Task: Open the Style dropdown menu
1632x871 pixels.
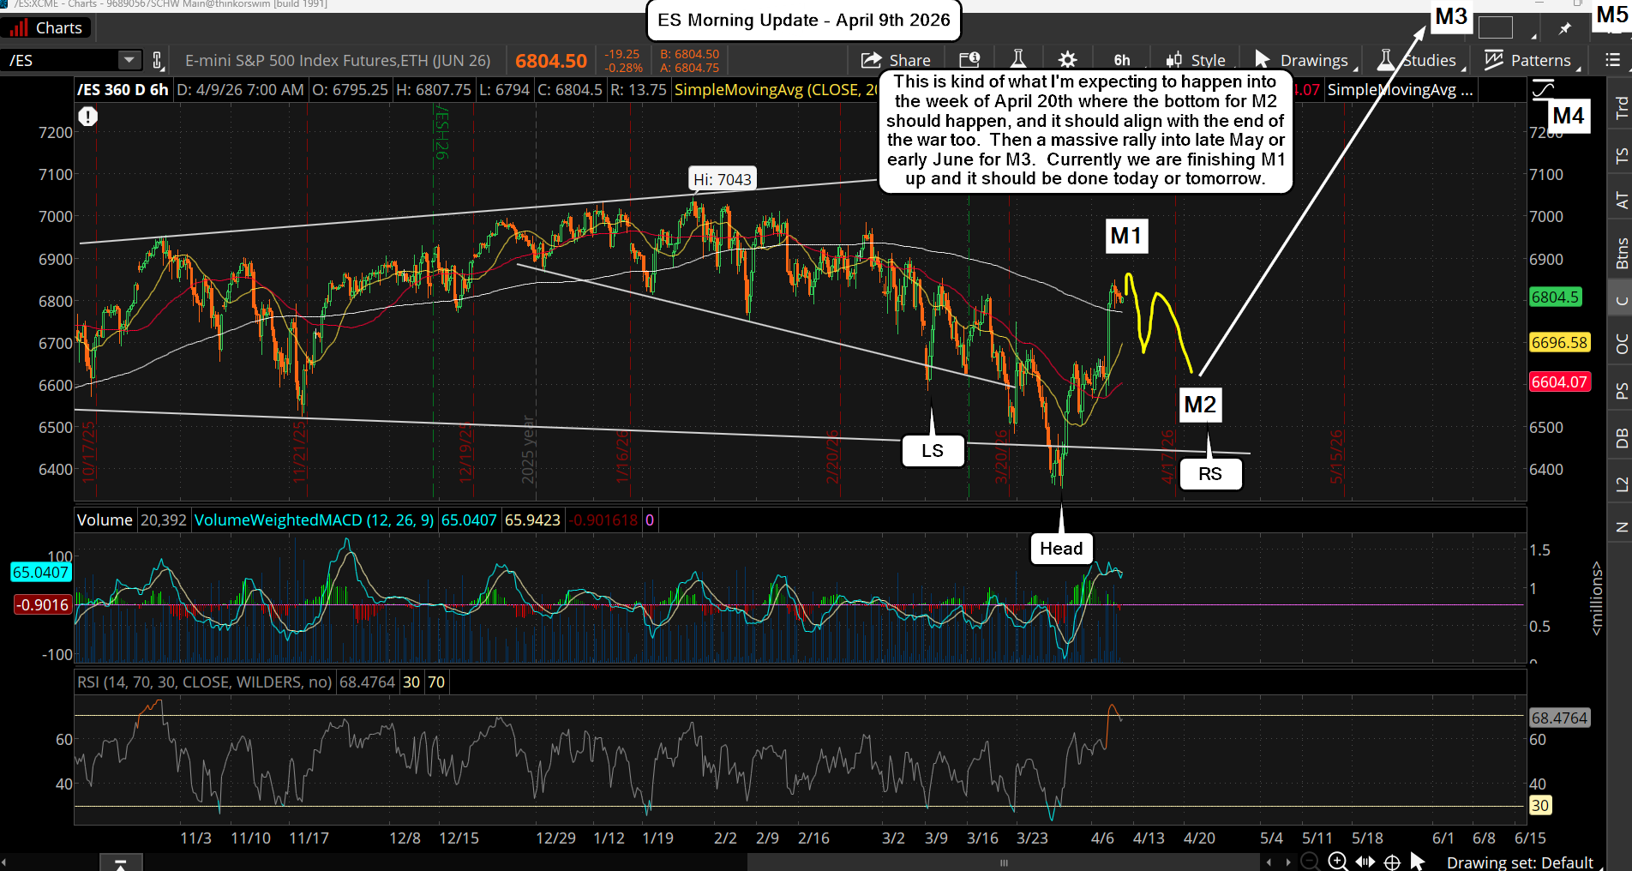Action: (x=1197, y=60)
